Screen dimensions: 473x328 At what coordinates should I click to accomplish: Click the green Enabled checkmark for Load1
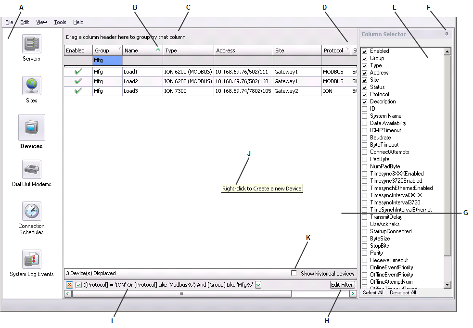click(77, 72)
